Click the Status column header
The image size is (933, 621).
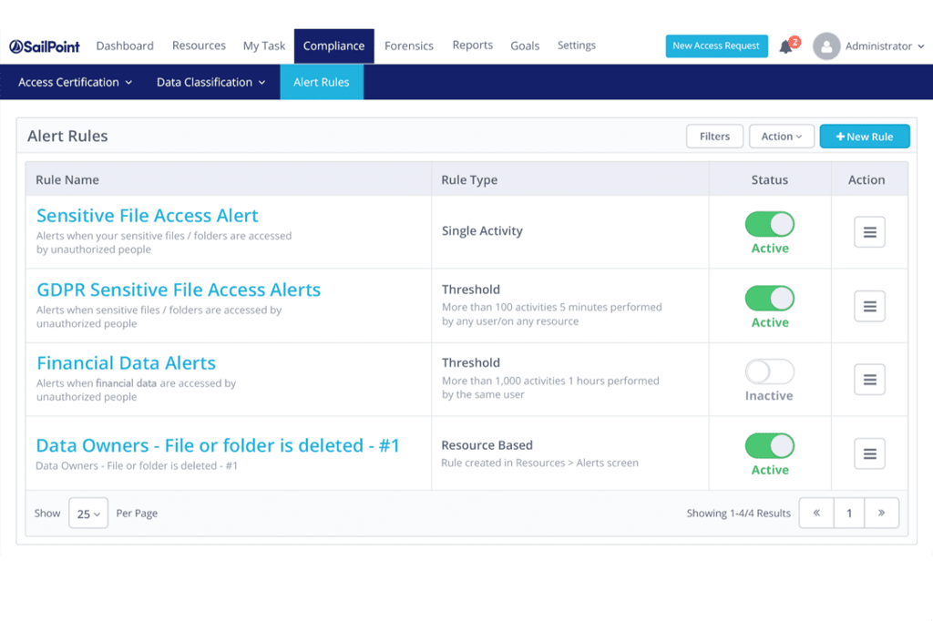click(x=769, y=179)
